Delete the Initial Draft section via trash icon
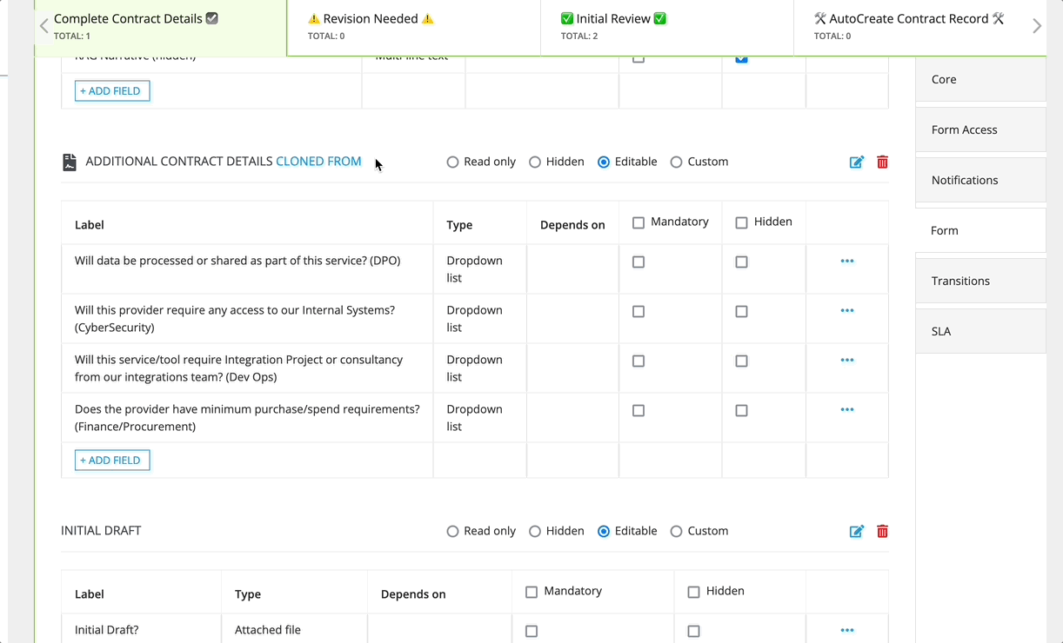 coord(882,531)
